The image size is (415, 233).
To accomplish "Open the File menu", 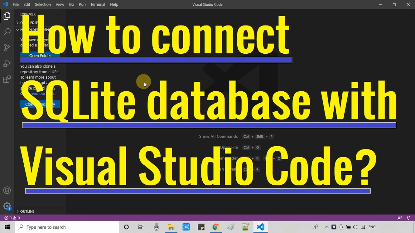I will coord(16,4).
